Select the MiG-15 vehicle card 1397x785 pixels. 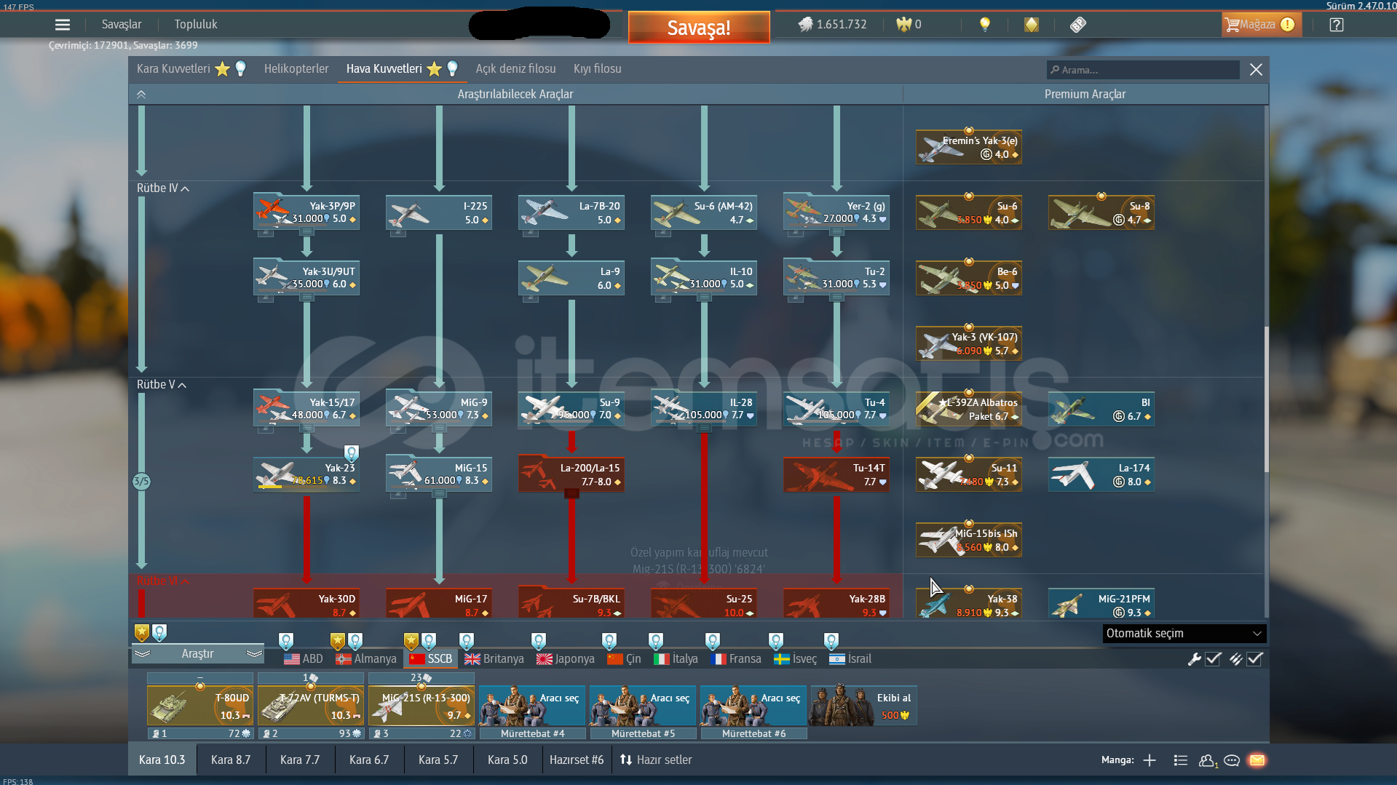[439, 475]
